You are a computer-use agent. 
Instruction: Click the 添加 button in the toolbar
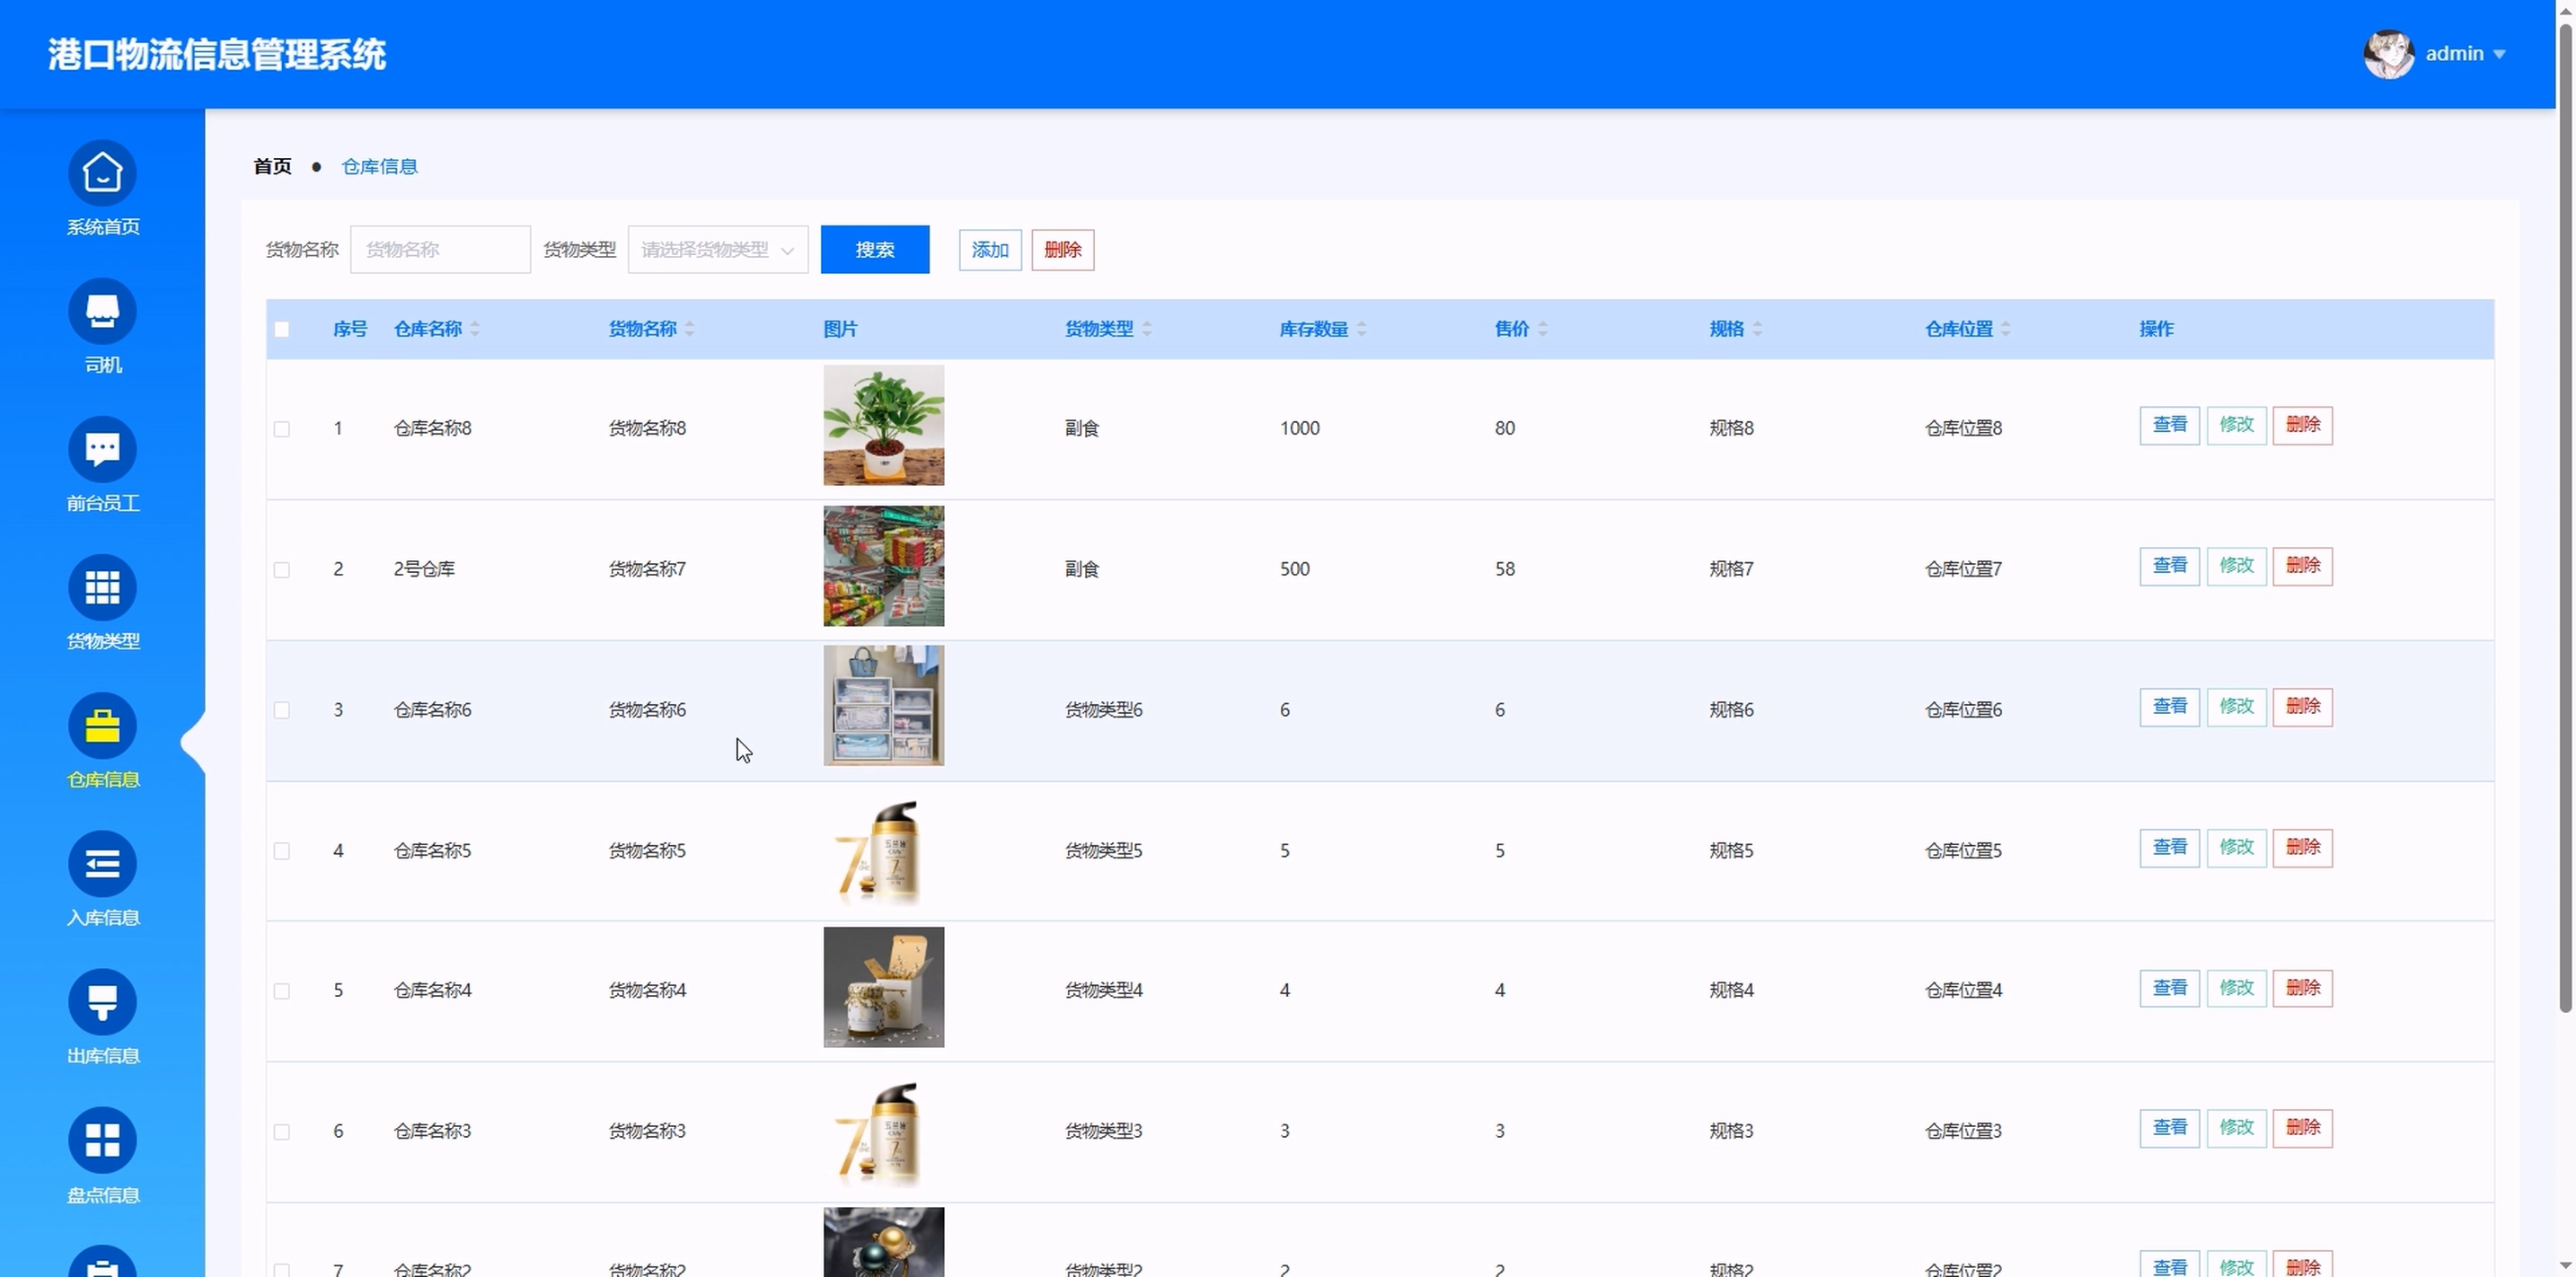coord(989,250)
